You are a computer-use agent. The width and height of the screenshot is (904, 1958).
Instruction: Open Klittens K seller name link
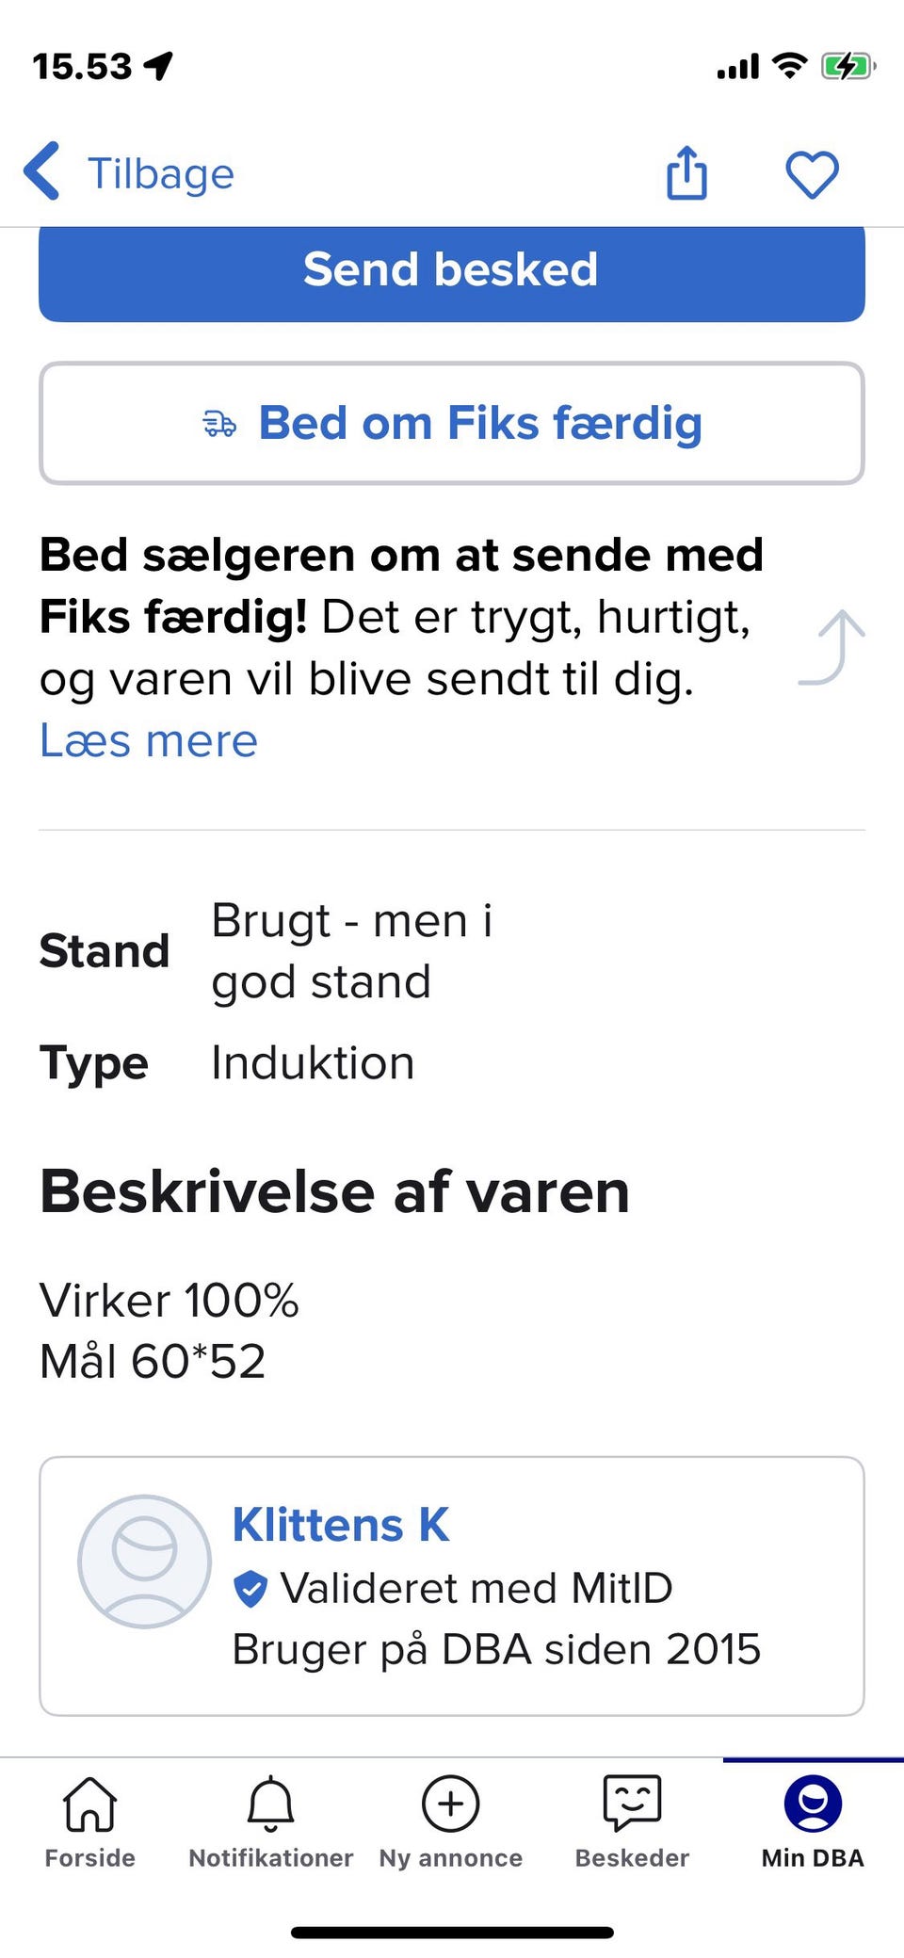[x=341, y=1525]
